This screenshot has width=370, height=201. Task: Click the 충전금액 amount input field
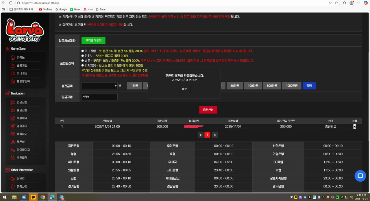pyautogui.click(x=99, y=86)
